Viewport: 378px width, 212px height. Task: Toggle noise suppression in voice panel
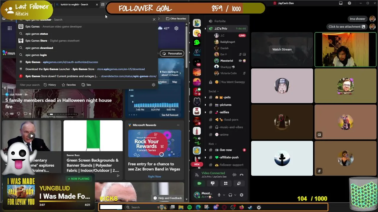point(234,175)
